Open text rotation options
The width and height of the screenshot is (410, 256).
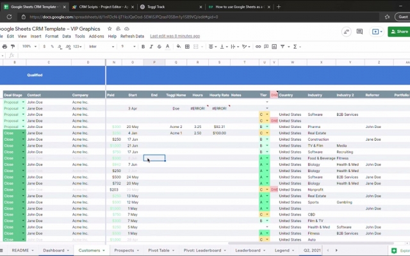246,47
